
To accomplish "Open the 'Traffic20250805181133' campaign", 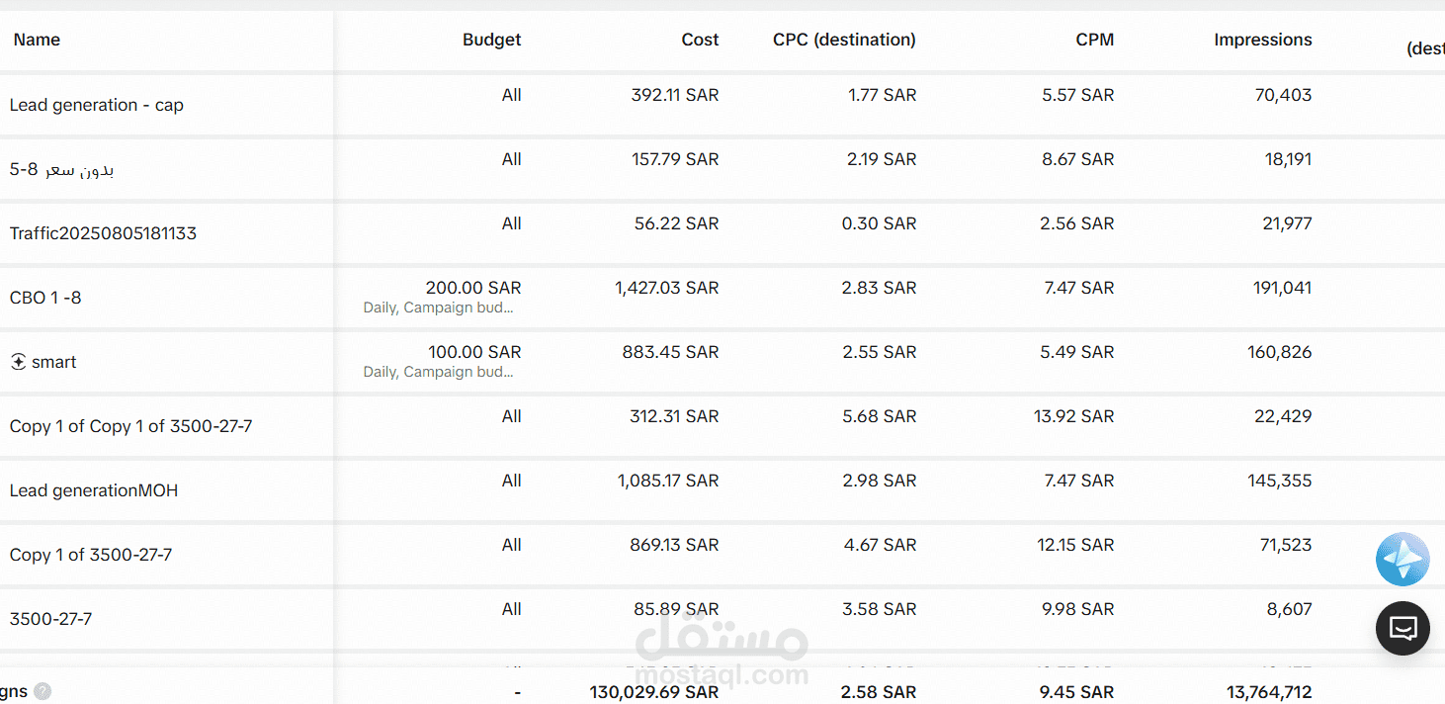I will 103,233.
